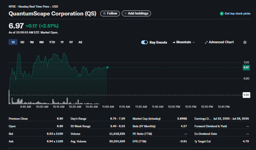The image size is (256, 150).
Task: Click the 6.97 price tag on axis
Action: click(x=246, y=68)
